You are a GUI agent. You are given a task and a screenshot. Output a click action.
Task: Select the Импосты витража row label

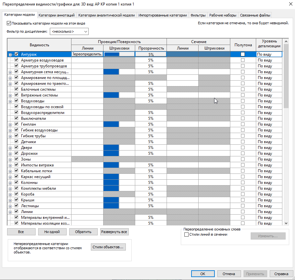point(37,165)
